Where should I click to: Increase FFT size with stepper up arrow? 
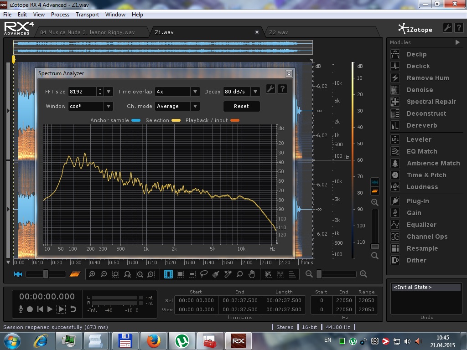[100, 89]
